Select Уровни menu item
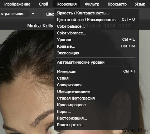Viewport: 150px width, 134px height. (x=96, y=40)
